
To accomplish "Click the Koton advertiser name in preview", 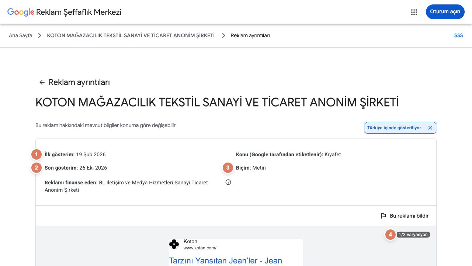I will coord(190,241).
